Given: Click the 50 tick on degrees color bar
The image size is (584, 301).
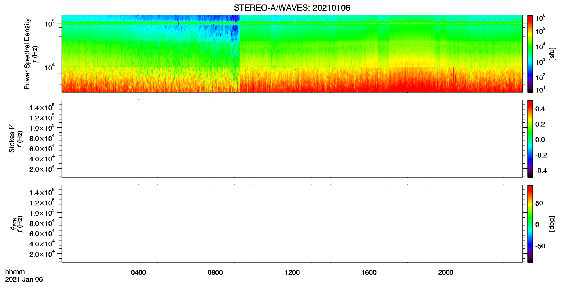Looking at the screenshot, I should (x=539, y=203).
